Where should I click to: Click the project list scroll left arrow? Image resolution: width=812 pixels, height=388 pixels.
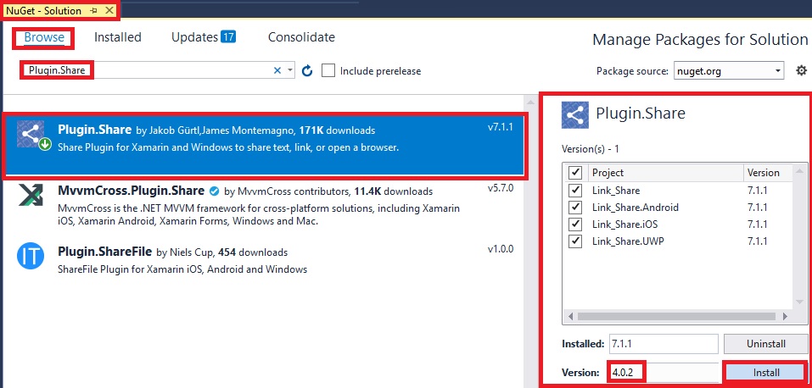pos(570,316)
